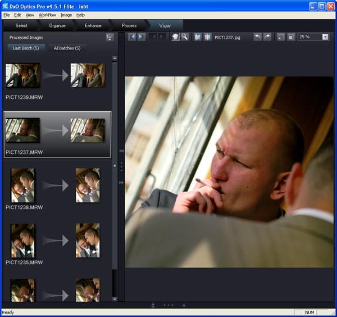337x317 pixels.
Task: Select the original thumbnail of PICT1239.MRW
Action: point(22,75)
